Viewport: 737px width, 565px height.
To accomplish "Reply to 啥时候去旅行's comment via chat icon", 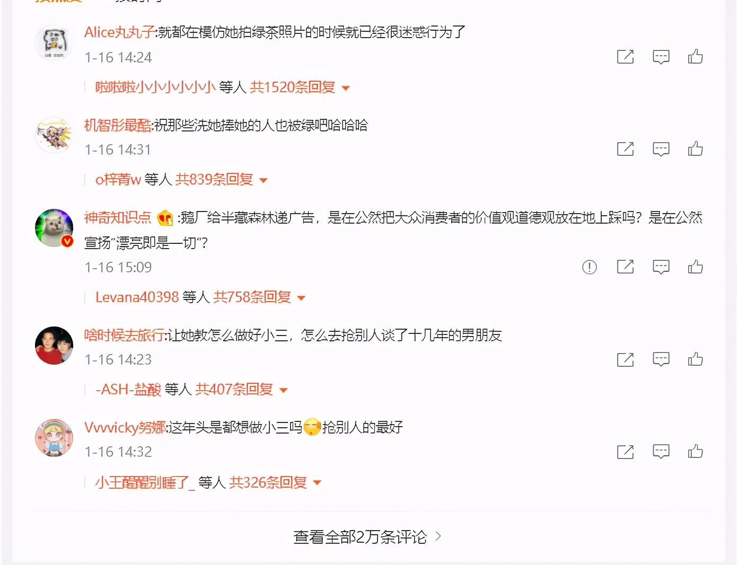I will (661, 359).
